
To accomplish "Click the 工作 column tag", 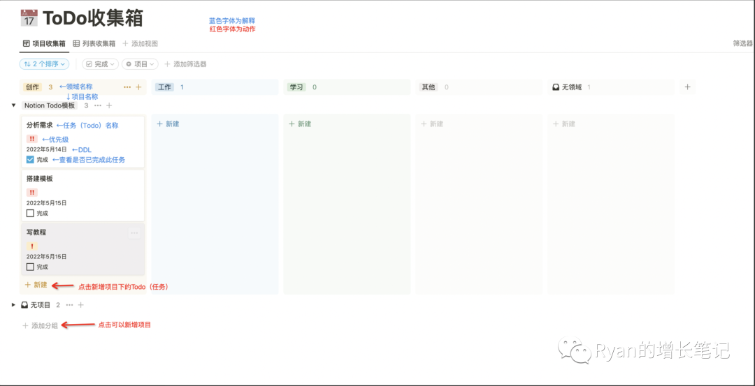I will coord(165,87).
